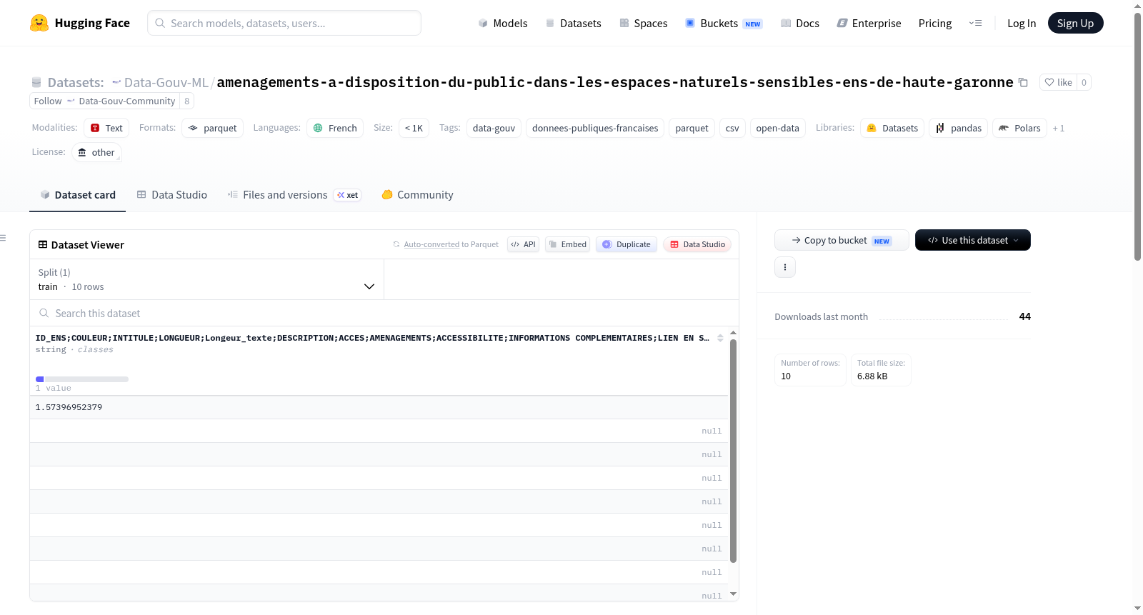Open the Polars library tag
Screen dimensions: 1143x615
coord(1019,128)
